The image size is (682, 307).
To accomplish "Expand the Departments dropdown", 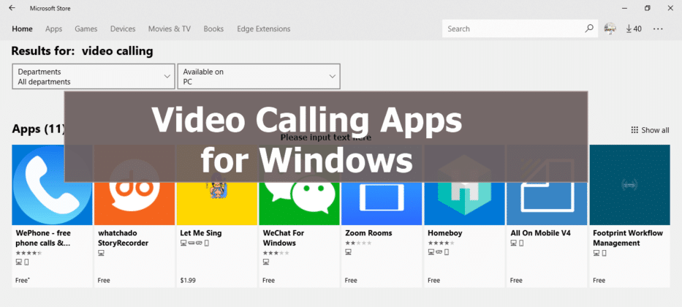I will [94, 77].
